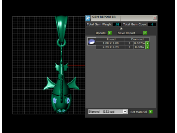
Task: Click the pendant bail in the viewport
Action: click(61, 28)
